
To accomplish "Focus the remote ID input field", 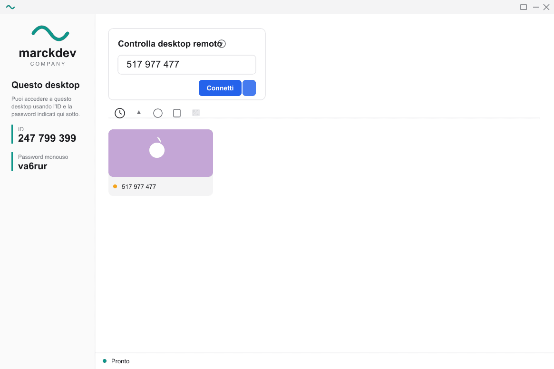I will [x=187, y=65].
